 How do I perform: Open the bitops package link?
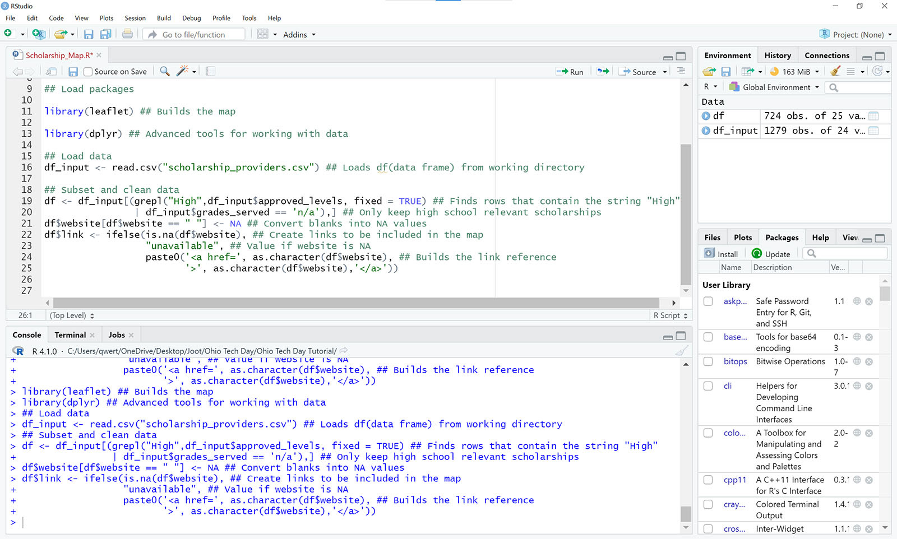(x=735, y=362)
